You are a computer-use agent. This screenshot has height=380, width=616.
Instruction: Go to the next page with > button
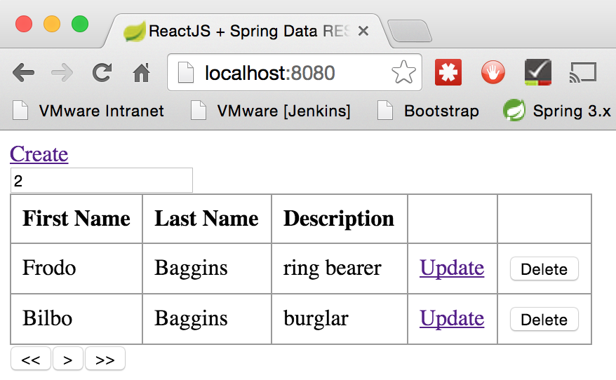(x=68, y=360)
